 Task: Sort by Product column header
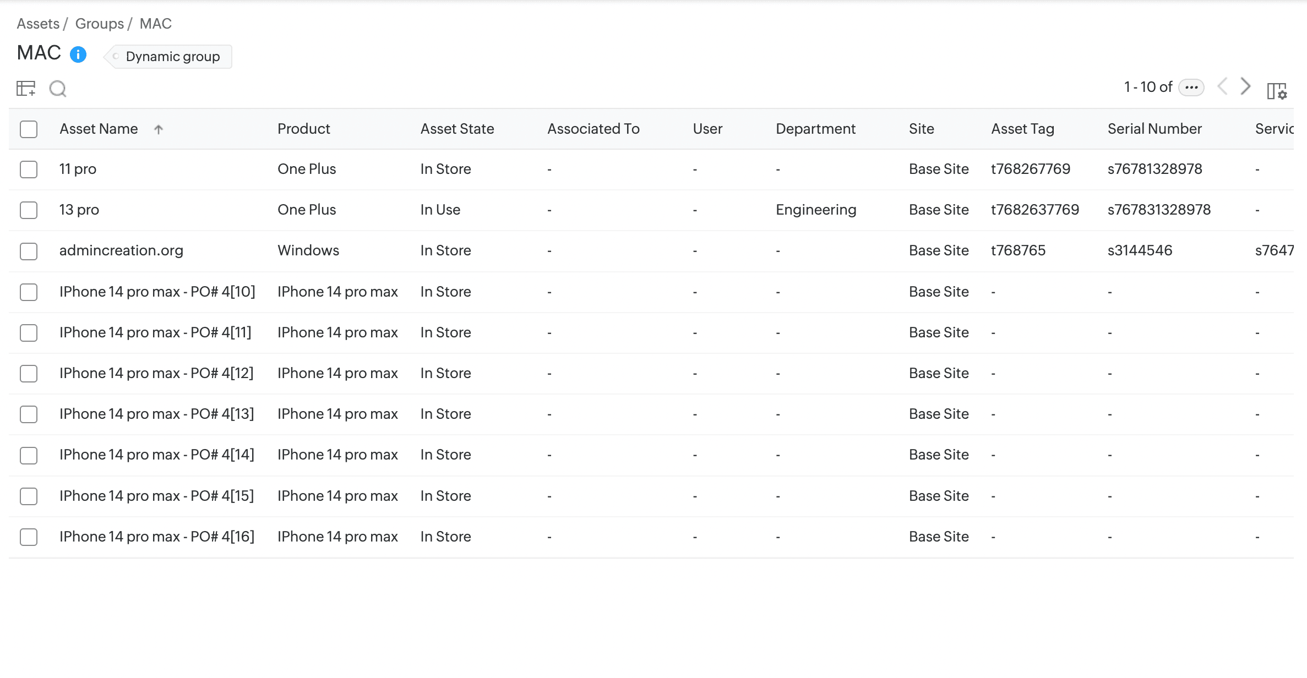tap(303, 129)
